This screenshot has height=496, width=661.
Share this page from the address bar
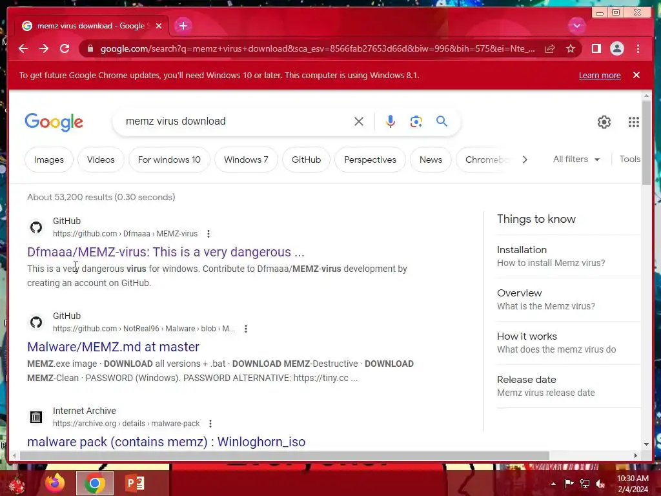[550, 48]
